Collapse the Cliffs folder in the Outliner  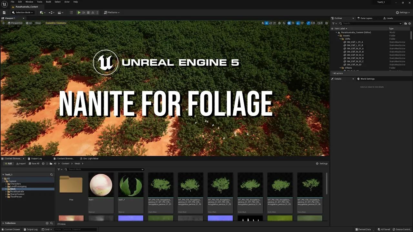point(341,39)
